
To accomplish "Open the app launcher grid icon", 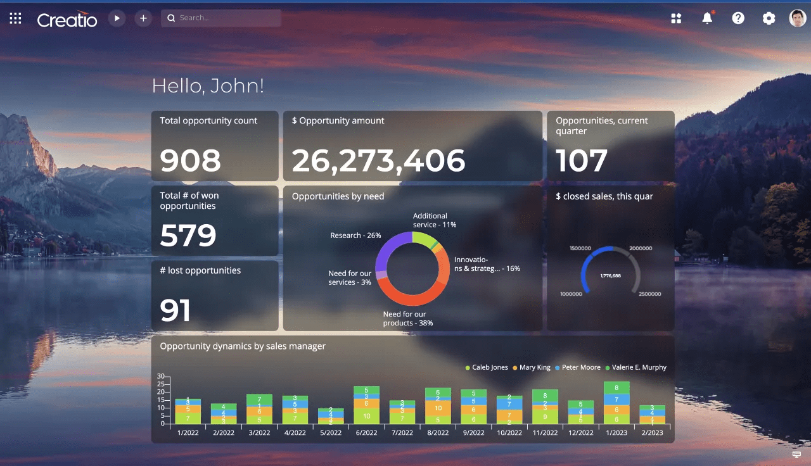I will tap(15, 18).
